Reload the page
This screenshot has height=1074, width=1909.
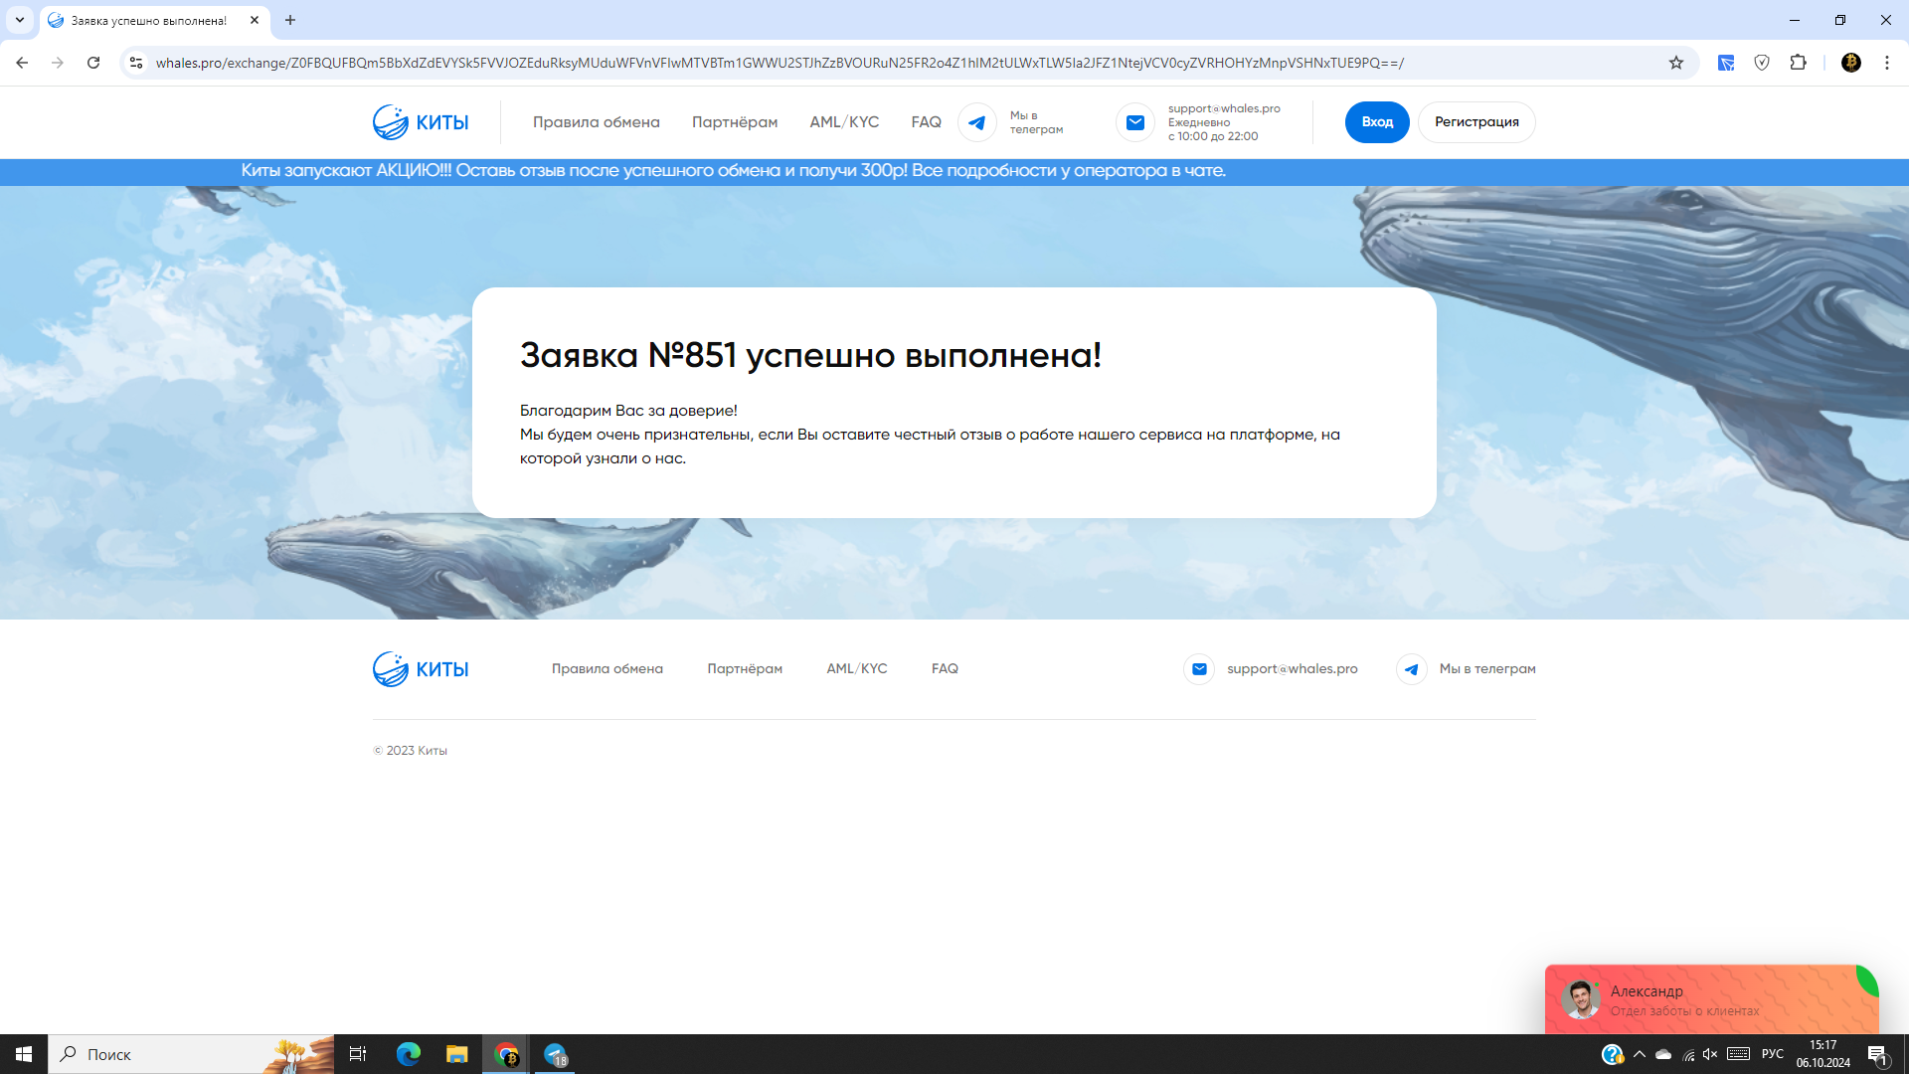[x=93, y=63]
